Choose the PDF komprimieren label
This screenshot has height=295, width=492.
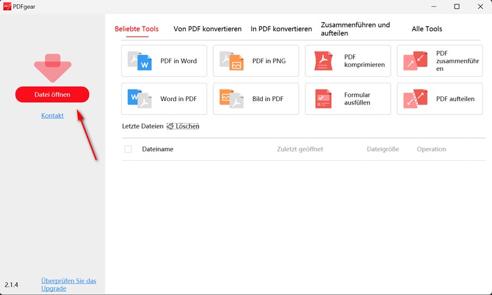364,61
